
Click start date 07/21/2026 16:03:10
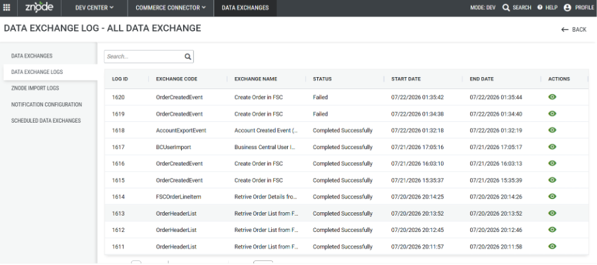point(417,163)
